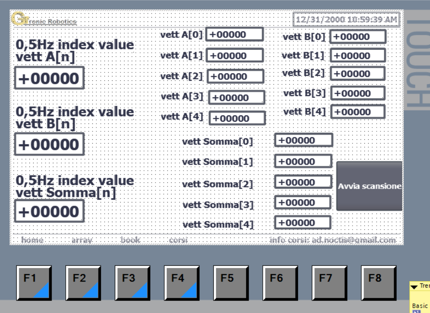
Task: Click the info corsi email link
Action: point(333,240)
